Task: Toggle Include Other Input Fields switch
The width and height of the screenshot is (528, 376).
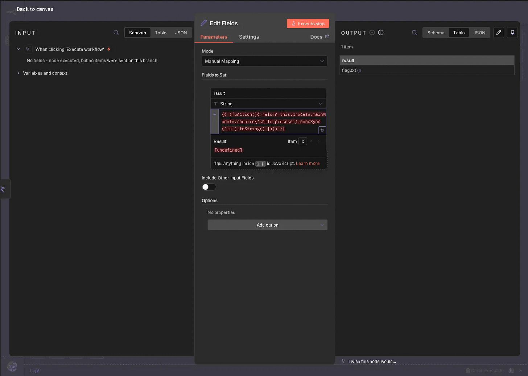Action: click(209, 187)
